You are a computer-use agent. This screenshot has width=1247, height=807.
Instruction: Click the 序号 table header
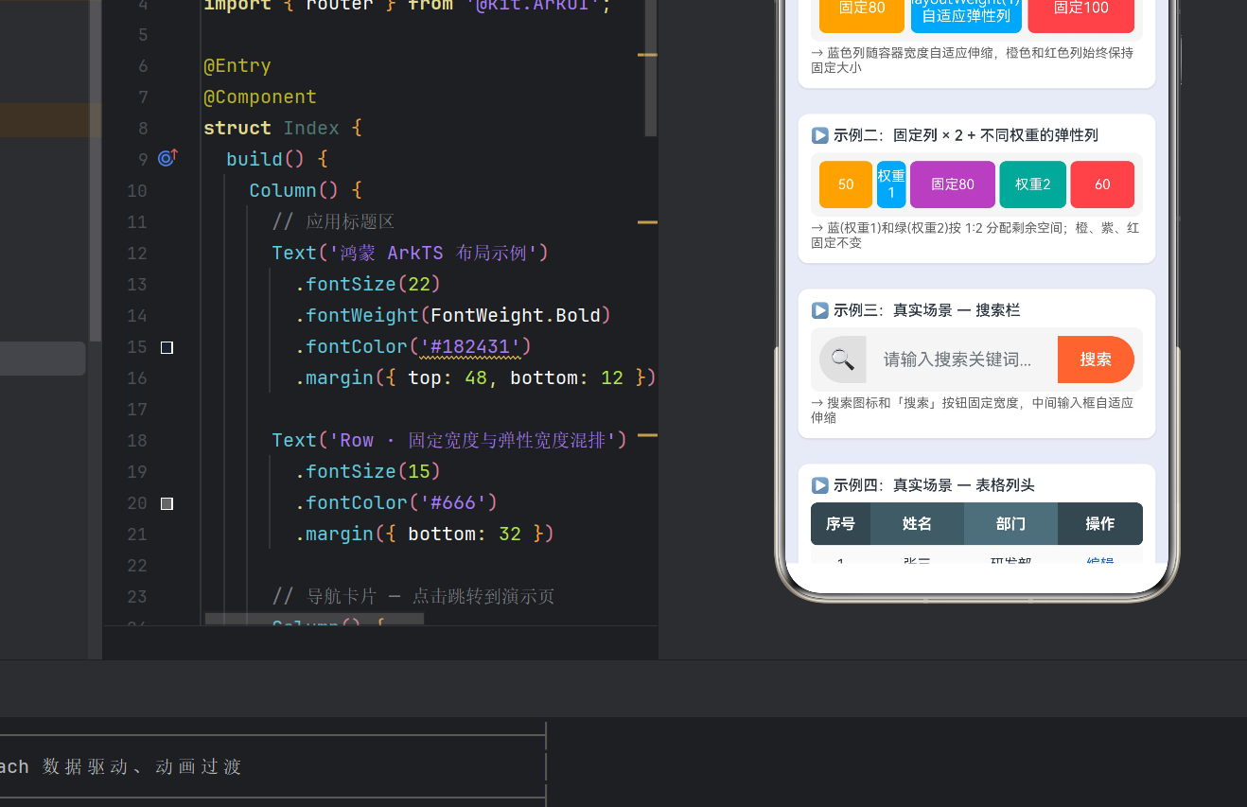click(840, 523)
